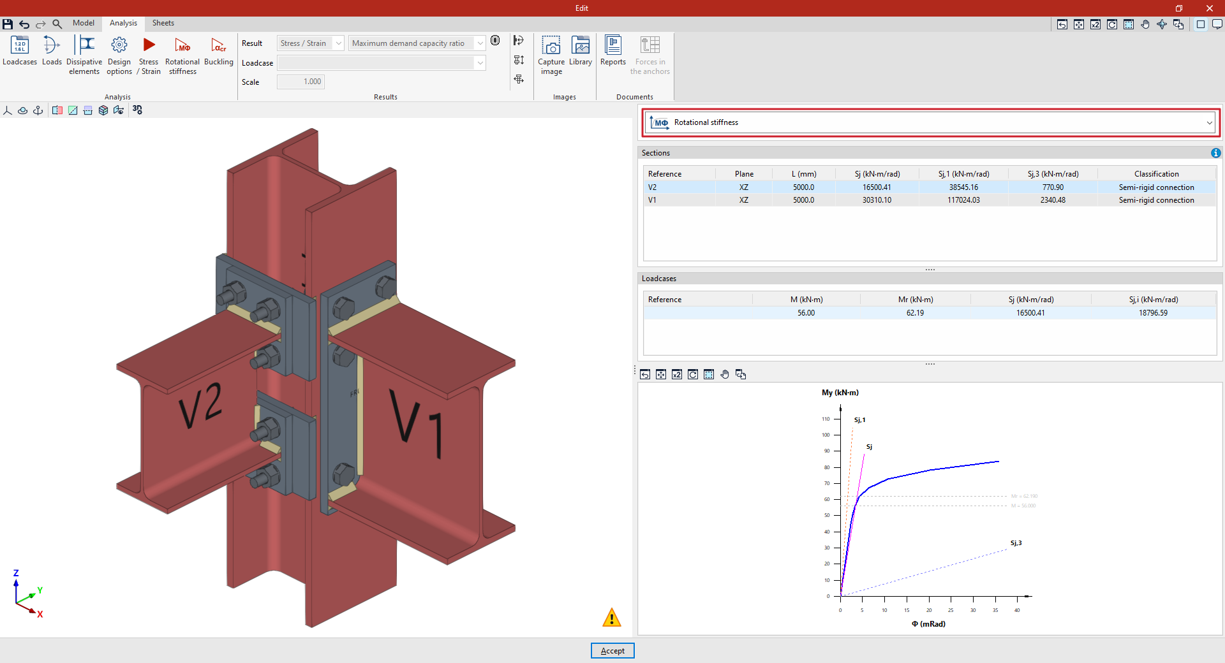Click the 18796.59 value cell
Viewport: 1225px width, 663px height.
pyautogui.click(x=1154, y=313)
